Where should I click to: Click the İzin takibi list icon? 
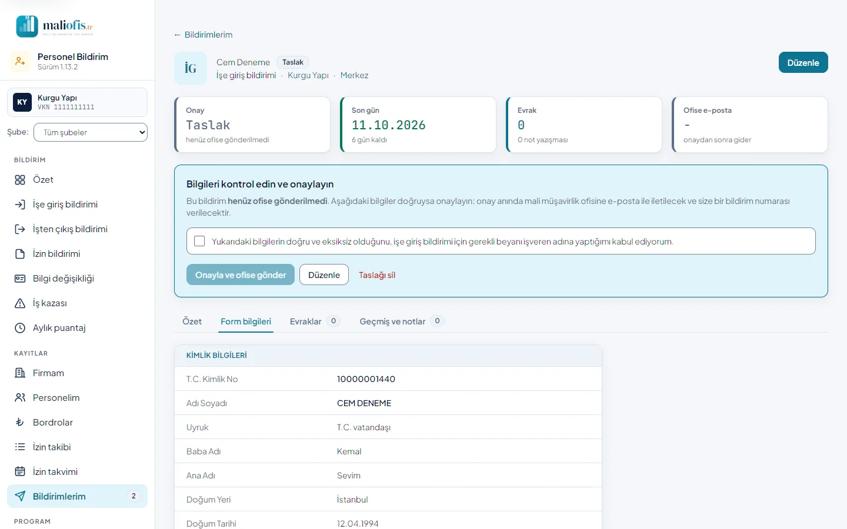coord(20,447)
